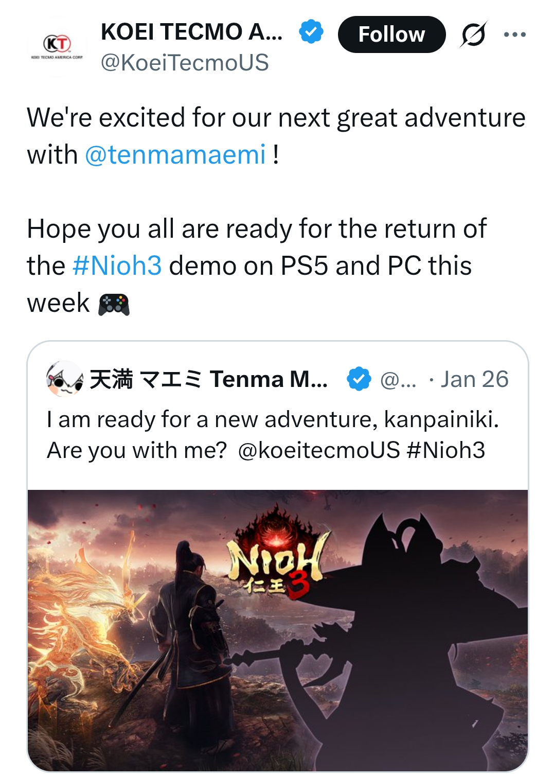
Task: Click the game controller emoji
Action: click(114, 304)
